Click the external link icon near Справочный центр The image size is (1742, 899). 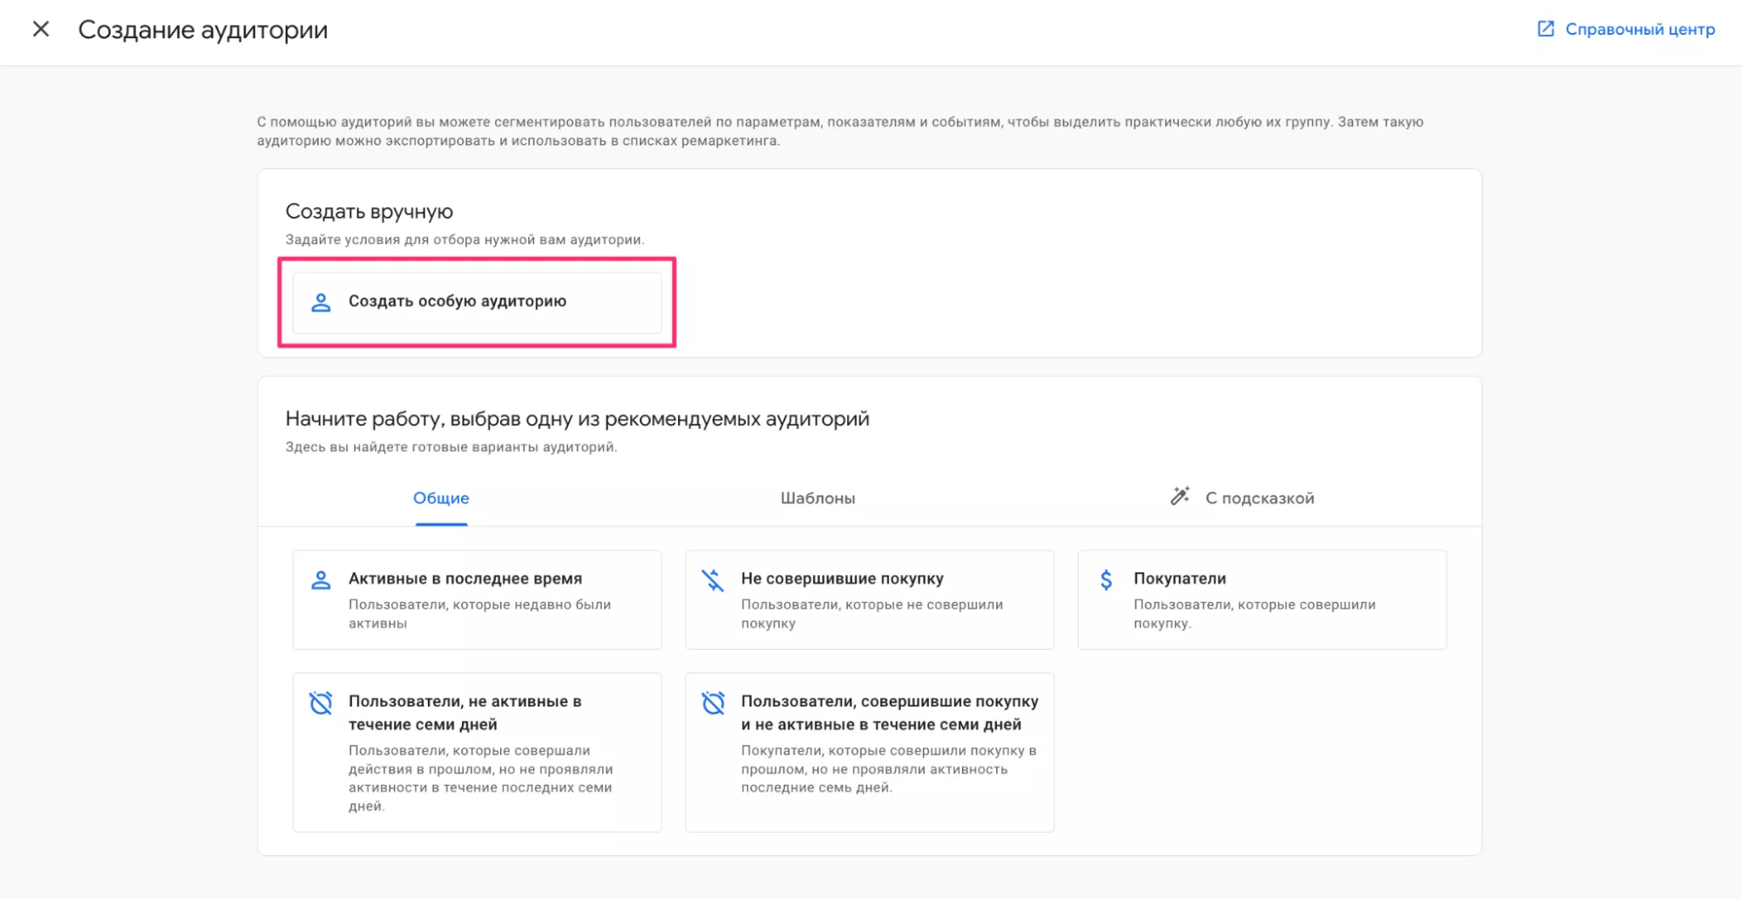(x=1545, y=30)
